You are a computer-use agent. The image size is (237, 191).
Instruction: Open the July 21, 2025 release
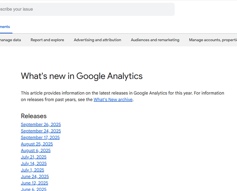[34, 157]
